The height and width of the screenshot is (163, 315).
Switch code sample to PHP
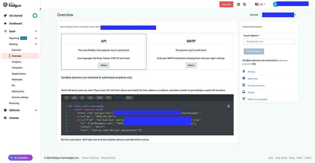pos(108,98)
